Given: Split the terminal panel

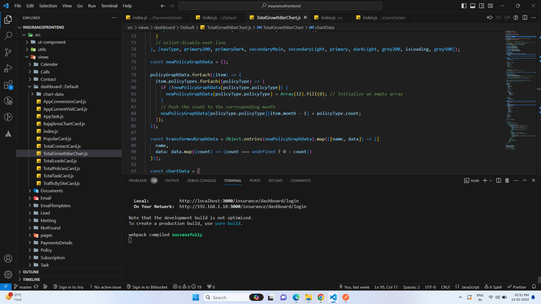Looking at the screenshot, I should pyautogui.click(x=498, y=180).
